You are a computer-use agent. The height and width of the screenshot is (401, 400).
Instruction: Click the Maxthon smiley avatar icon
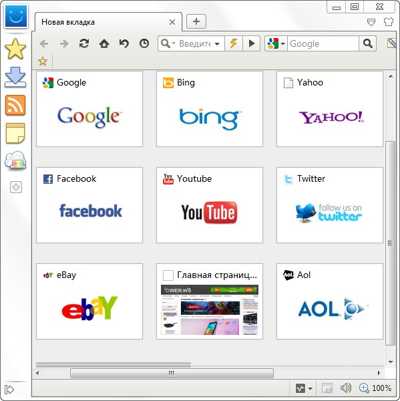[15, 16]
